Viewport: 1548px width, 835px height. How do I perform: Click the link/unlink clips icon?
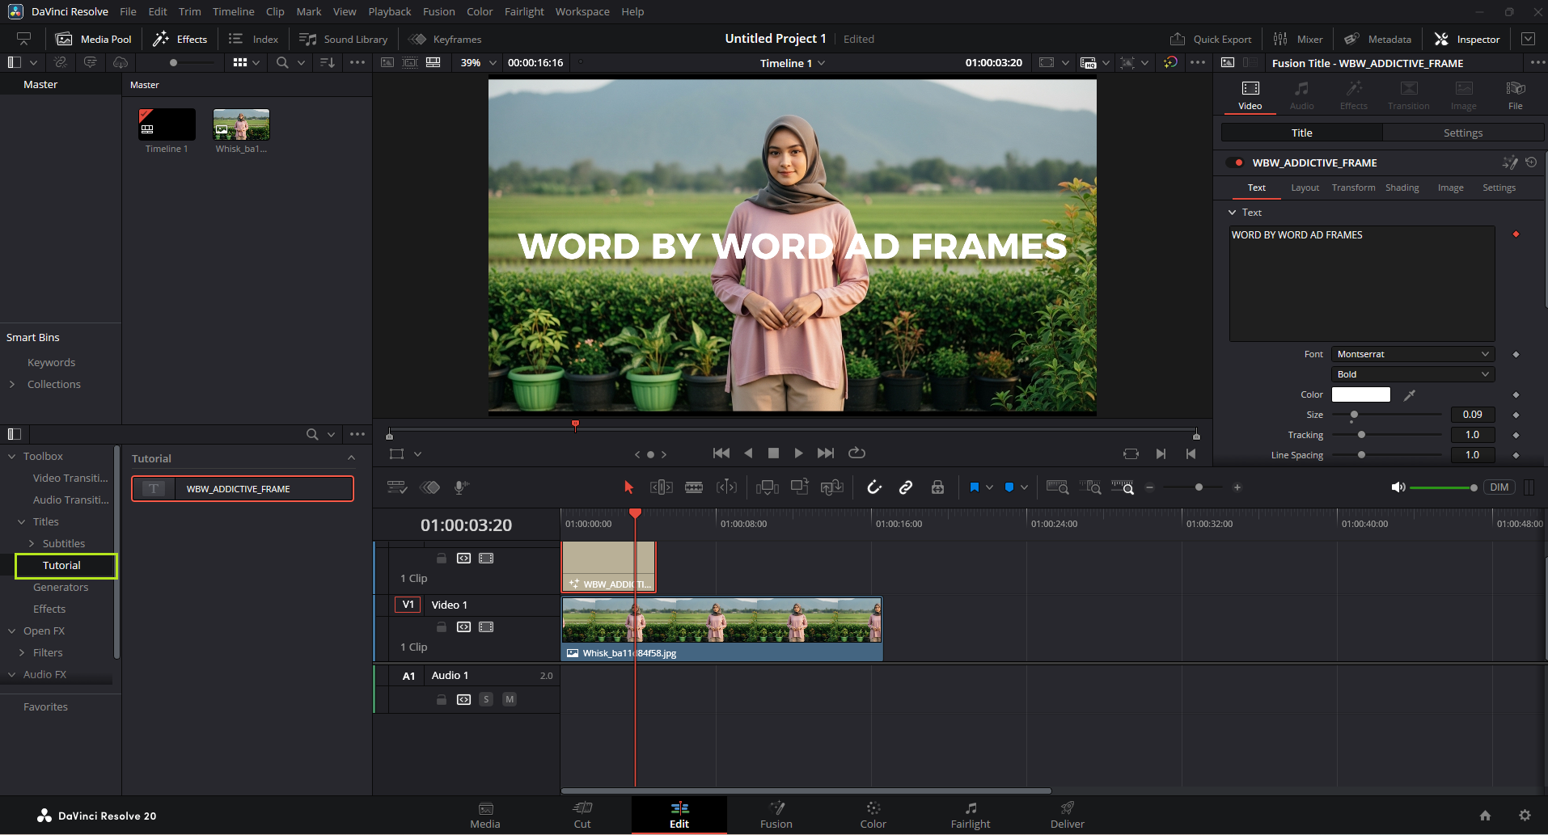pyautogui.click(x=906, y=487)
